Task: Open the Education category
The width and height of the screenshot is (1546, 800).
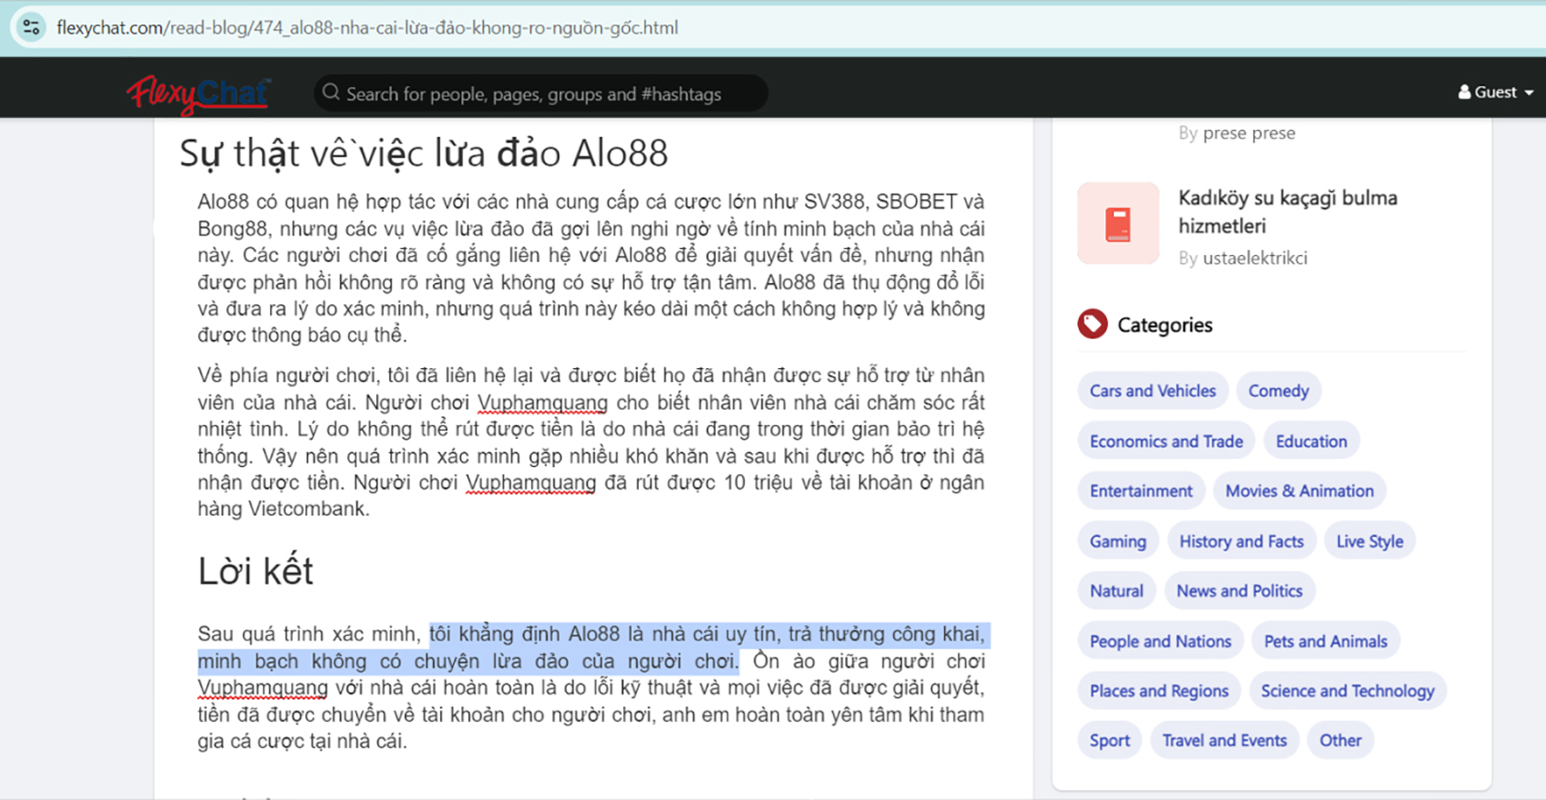Action: (1311, 442)
